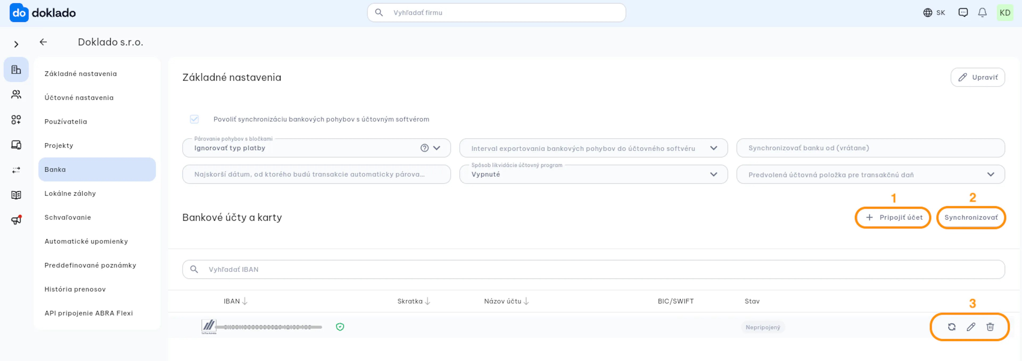Screen dimensions: 1022x361
Task: Open the users sidebar icon
Action: point(16,95)
